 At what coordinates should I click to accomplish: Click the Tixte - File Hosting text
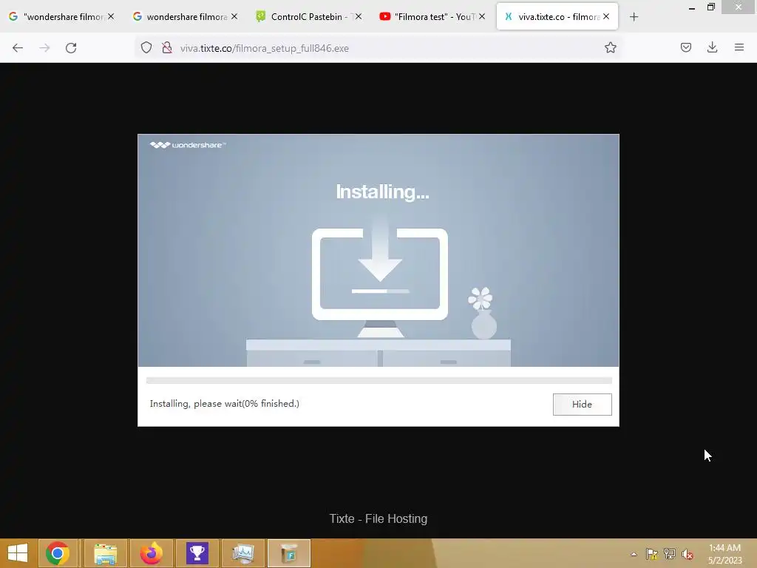point(378,518)
